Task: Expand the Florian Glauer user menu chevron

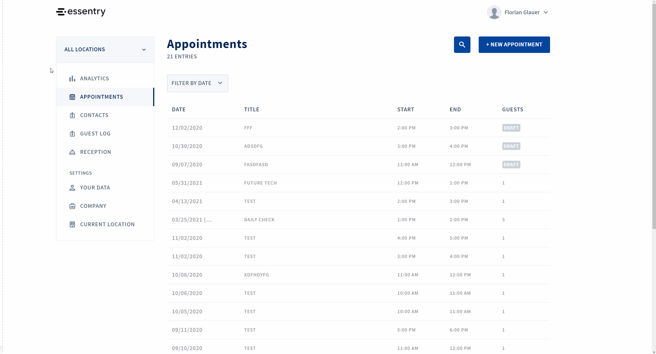Action: (546, 12)
